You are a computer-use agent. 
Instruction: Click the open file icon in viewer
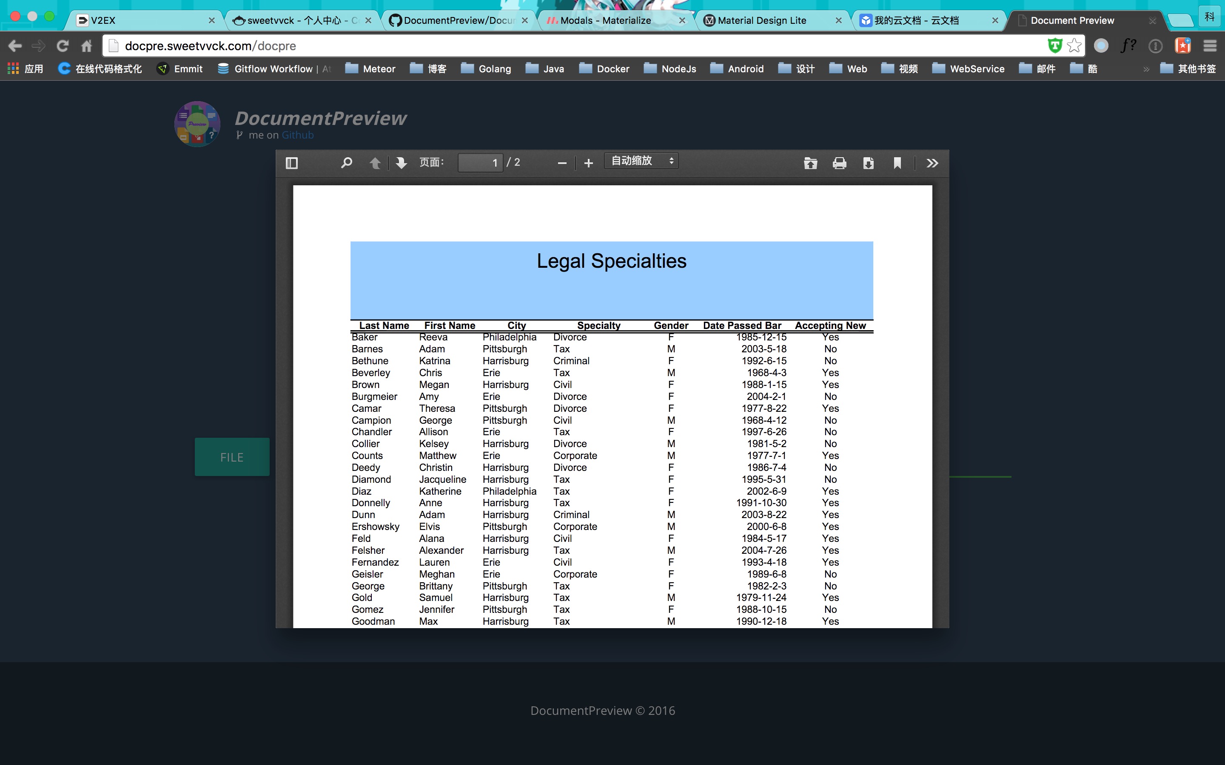810,163
